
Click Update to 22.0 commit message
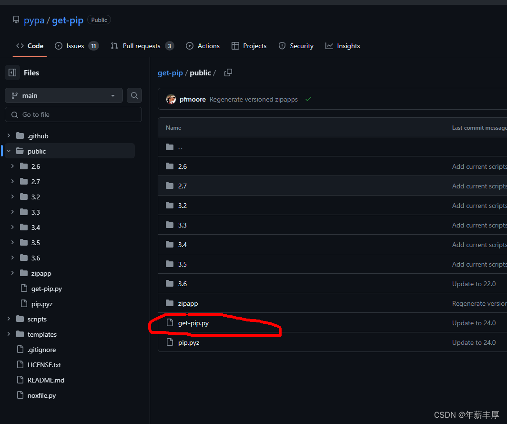pyautogui.click(x=474, y=284)
